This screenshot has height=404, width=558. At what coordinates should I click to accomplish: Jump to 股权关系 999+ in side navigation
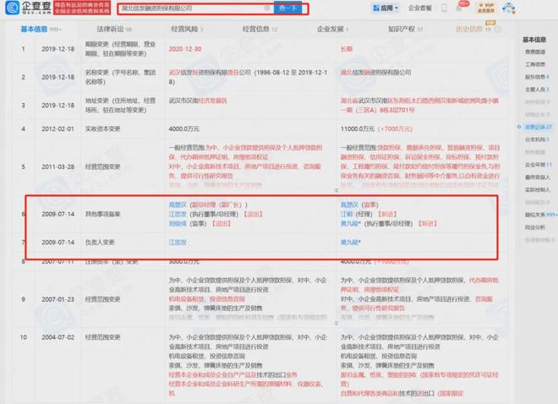tap(541, 215)
